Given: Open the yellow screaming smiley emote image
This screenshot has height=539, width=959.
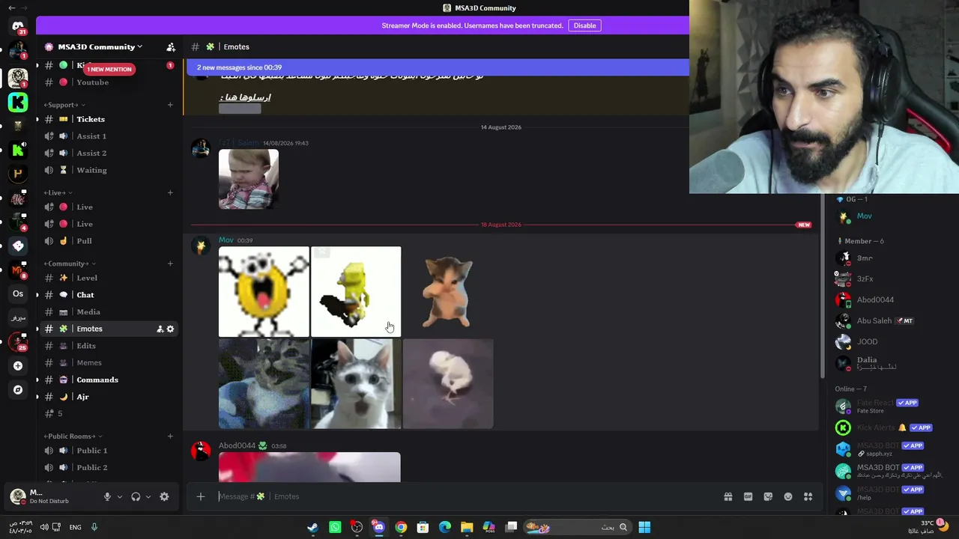Looking at the screenshot, I should [x=264, y=292].
